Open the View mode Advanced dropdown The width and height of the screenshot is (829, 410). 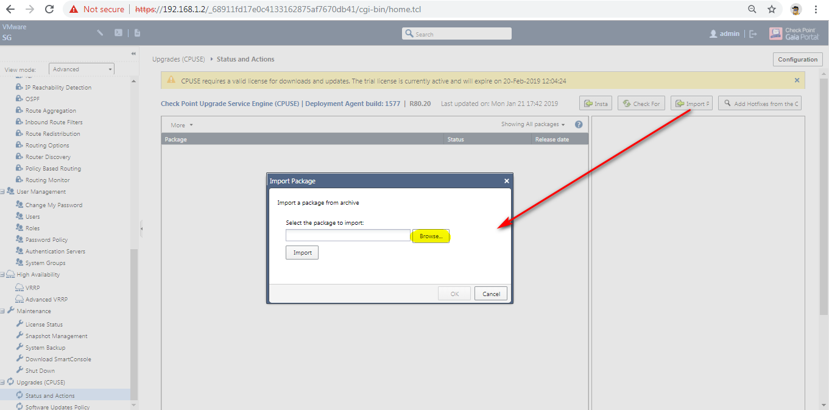[82, 69]
